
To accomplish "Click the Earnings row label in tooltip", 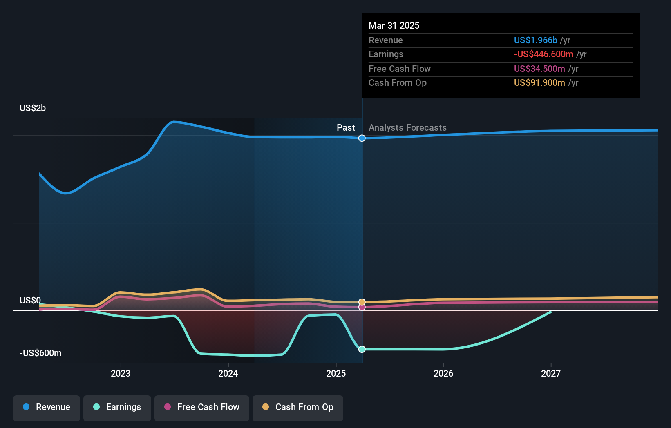I will pos(386,54).
